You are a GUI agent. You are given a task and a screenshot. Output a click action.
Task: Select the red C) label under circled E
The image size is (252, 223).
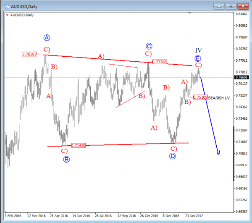pyautogui.click(x=199, y=65)
